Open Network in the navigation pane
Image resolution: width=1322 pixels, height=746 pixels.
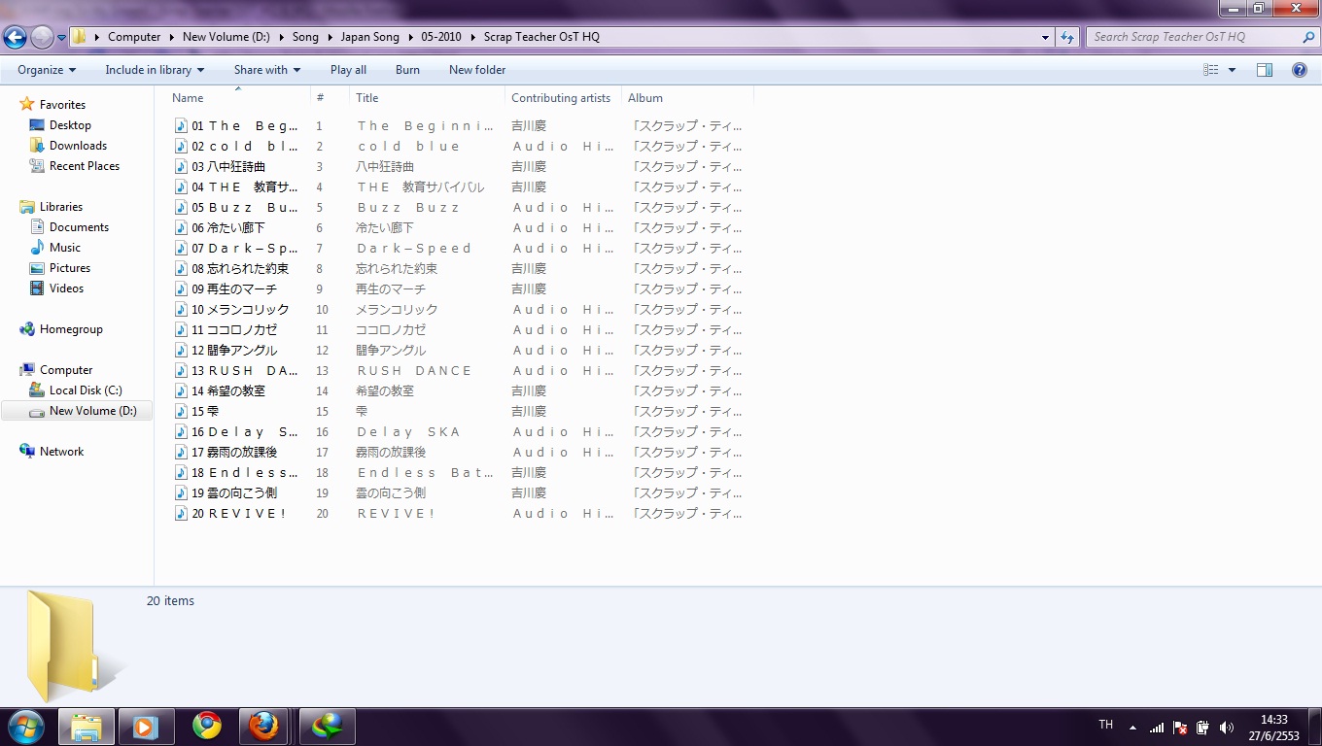61,452
